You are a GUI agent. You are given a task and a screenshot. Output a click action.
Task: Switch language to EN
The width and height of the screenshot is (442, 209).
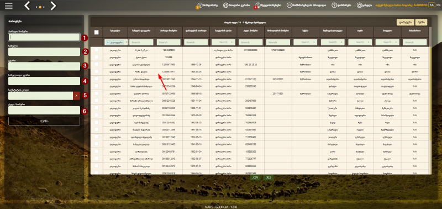click(x=438, y=5)
